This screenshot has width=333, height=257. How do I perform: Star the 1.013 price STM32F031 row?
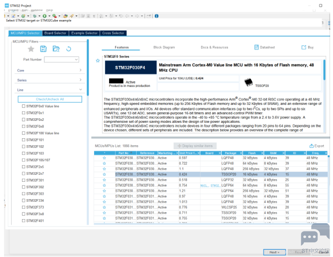pos(104,202)
